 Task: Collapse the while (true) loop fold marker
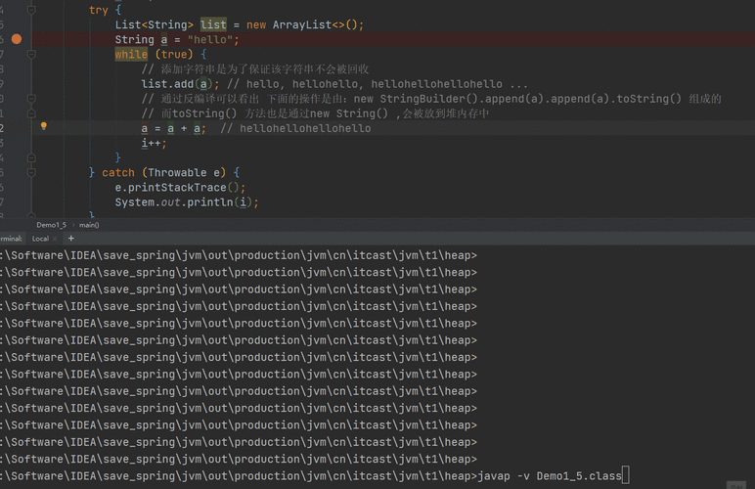coord(31,55)
